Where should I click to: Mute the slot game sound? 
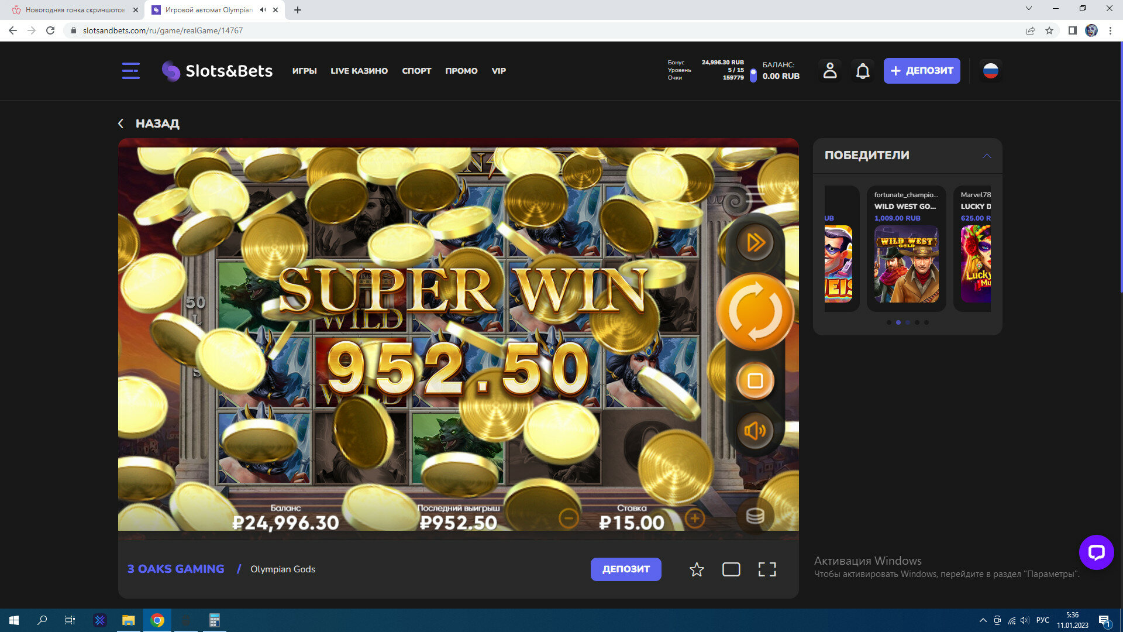[755, 431]
